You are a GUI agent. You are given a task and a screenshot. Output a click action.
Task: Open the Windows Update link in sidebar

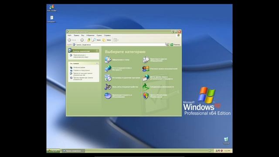click(x=79, y=68)
